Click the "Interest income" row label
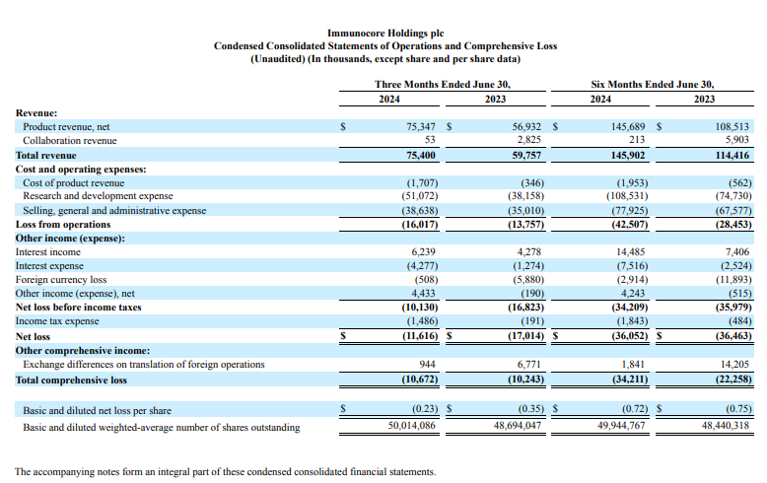This screenshot has width=767, height=483. point(48,252)
